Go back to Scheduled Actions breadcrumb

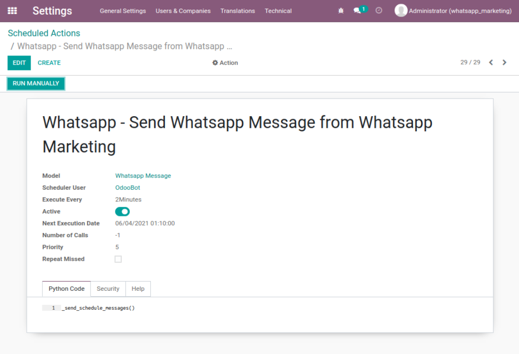point(44,33)
